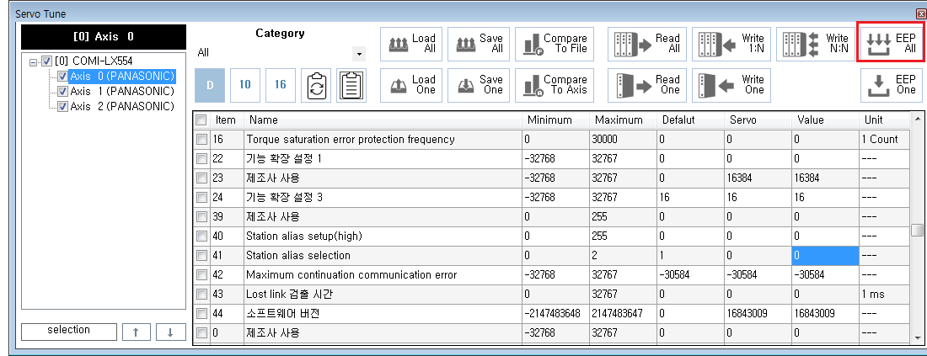The height and width of the screenshot is (356, 927).
Task: Save all to EEPROM with EEP All
Action: (x=891, y=44)
